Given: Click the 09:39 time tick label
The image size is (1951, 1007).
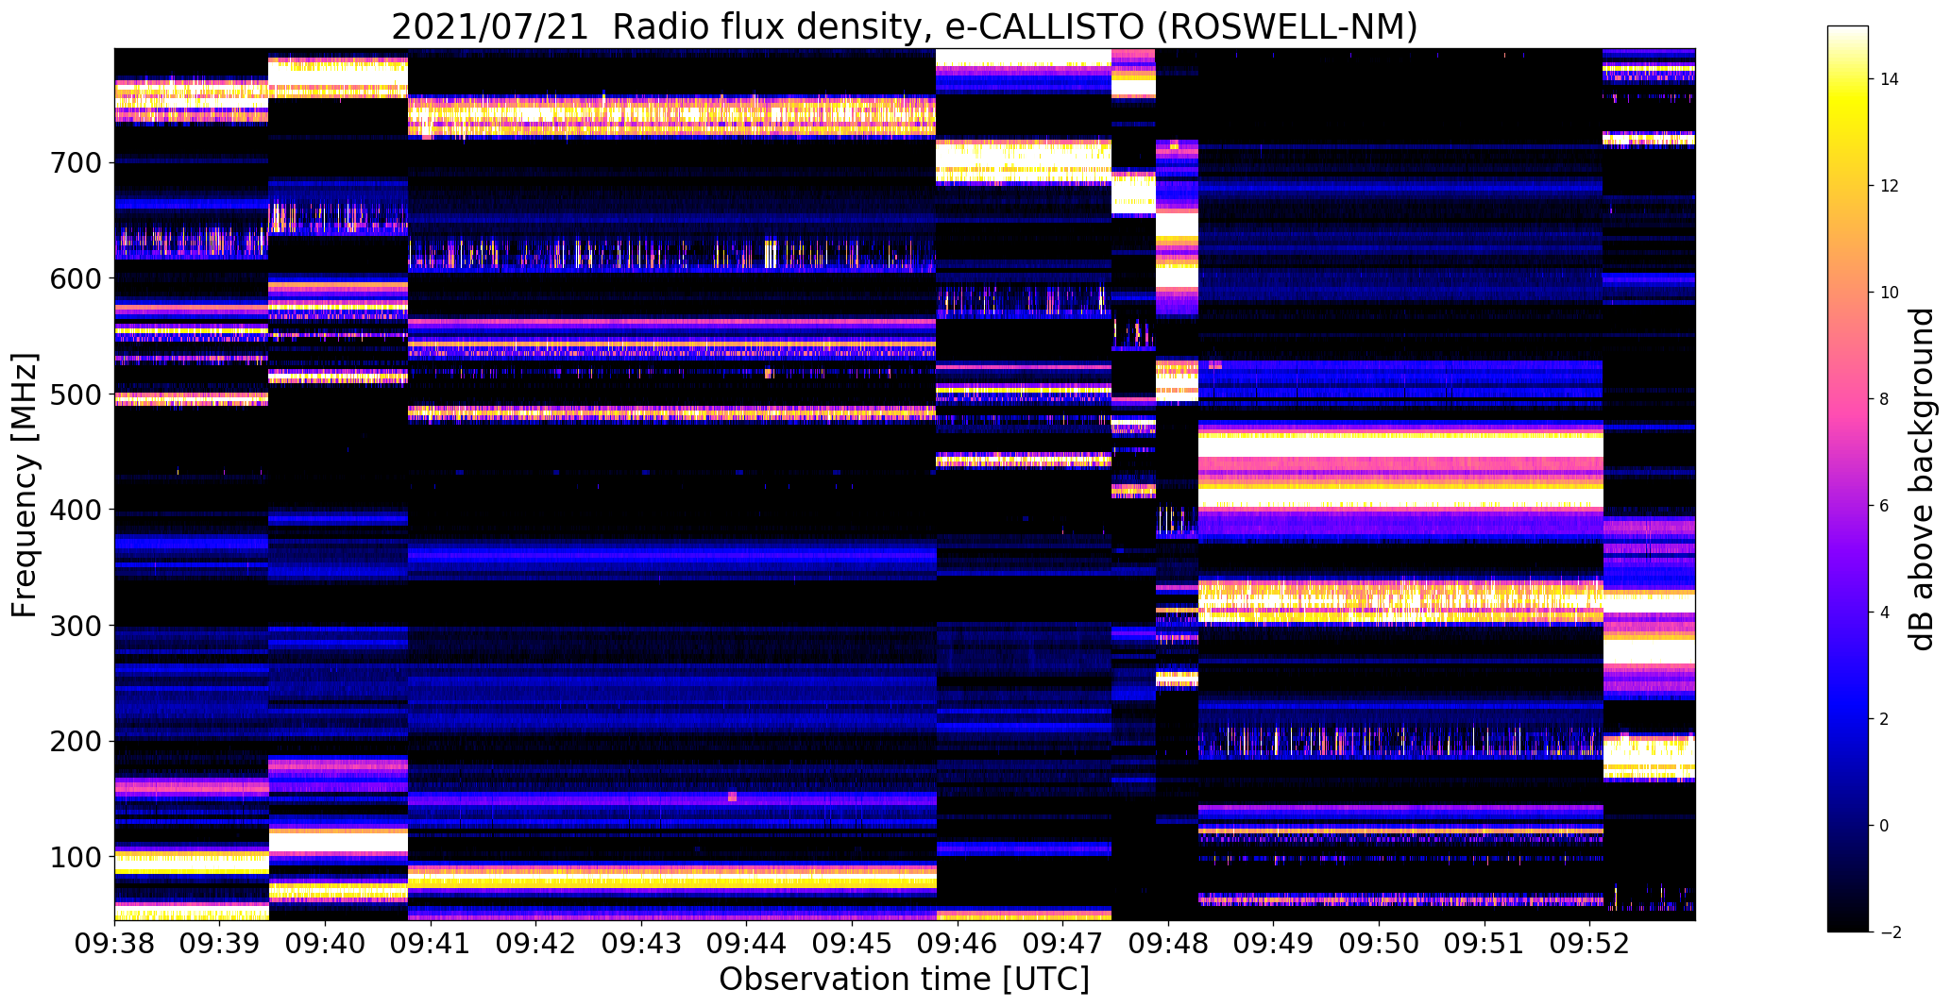Looking at the screenshot, I should click(x=220, y=944).
